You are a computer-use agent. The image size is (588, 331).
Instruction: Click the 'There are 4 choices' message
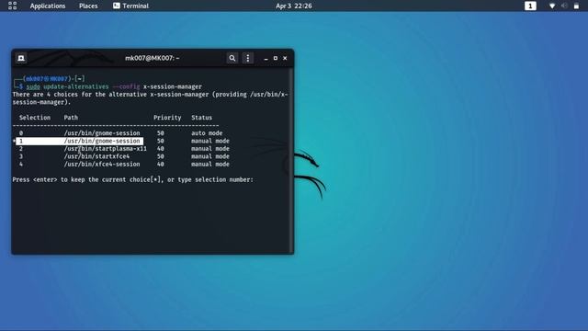[150, 98]
